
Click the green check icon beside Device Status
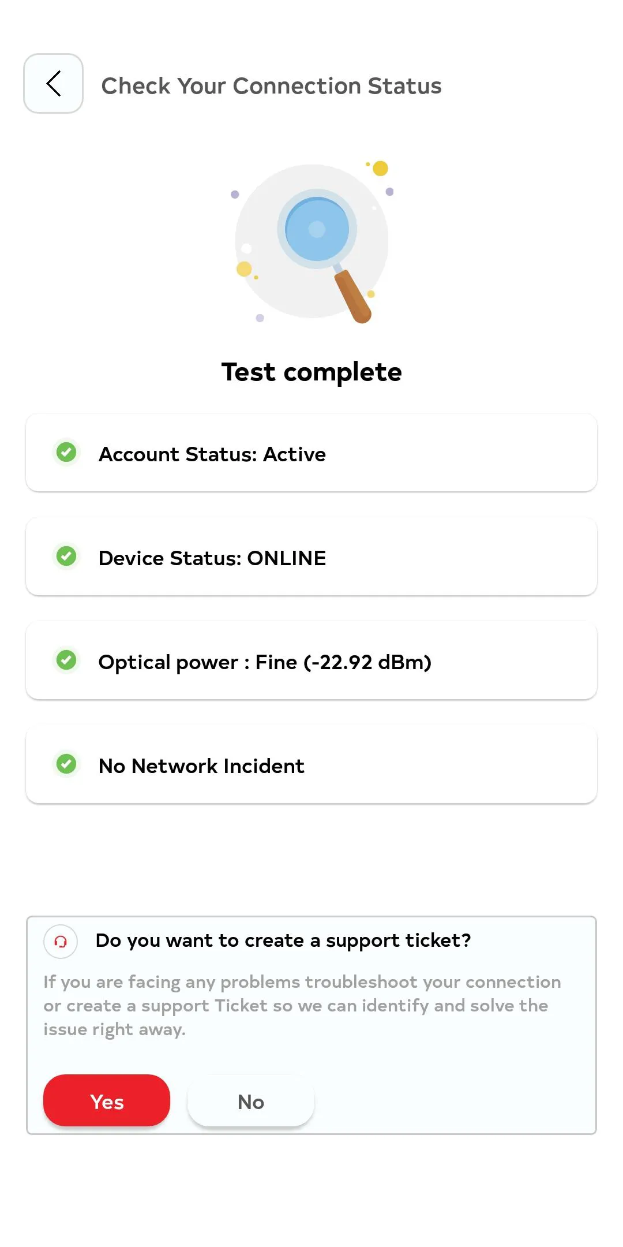(66, 557)
